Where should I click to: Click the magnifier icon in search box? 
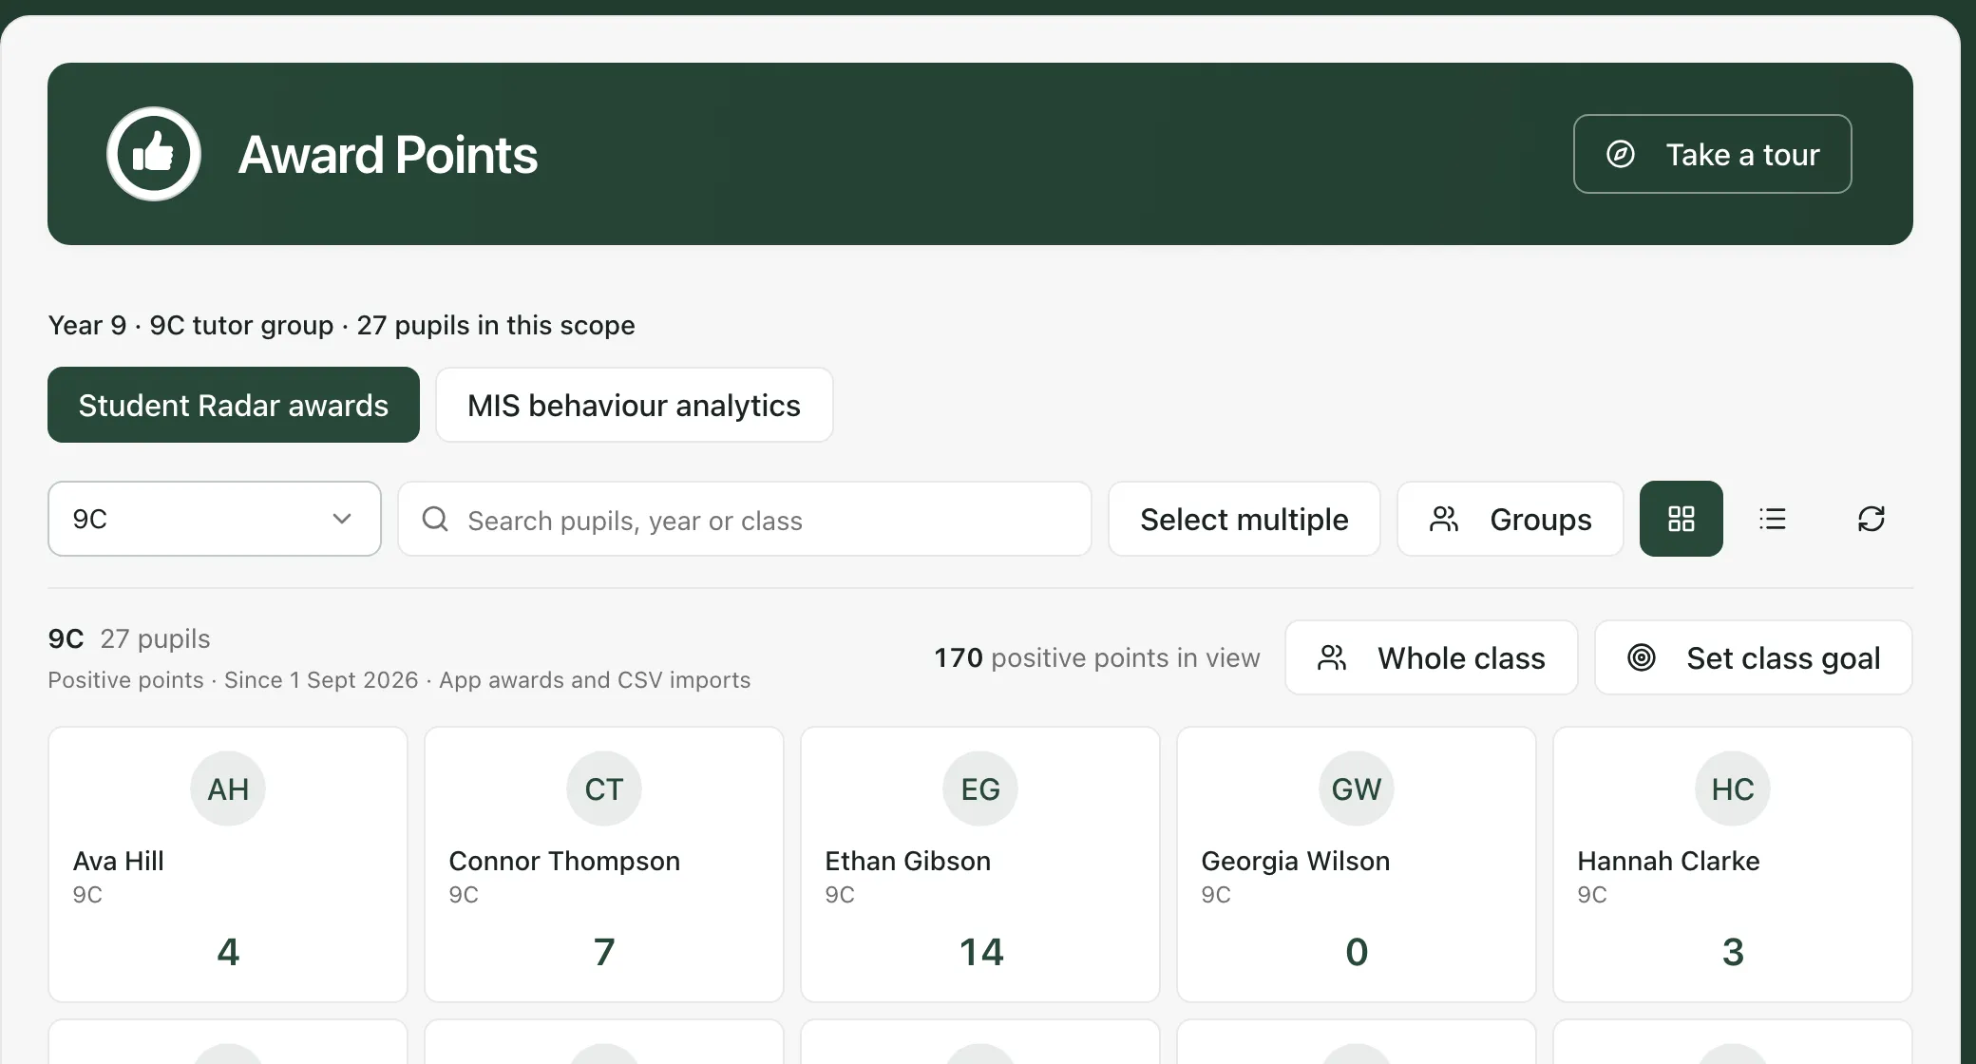tap(435, 519)
